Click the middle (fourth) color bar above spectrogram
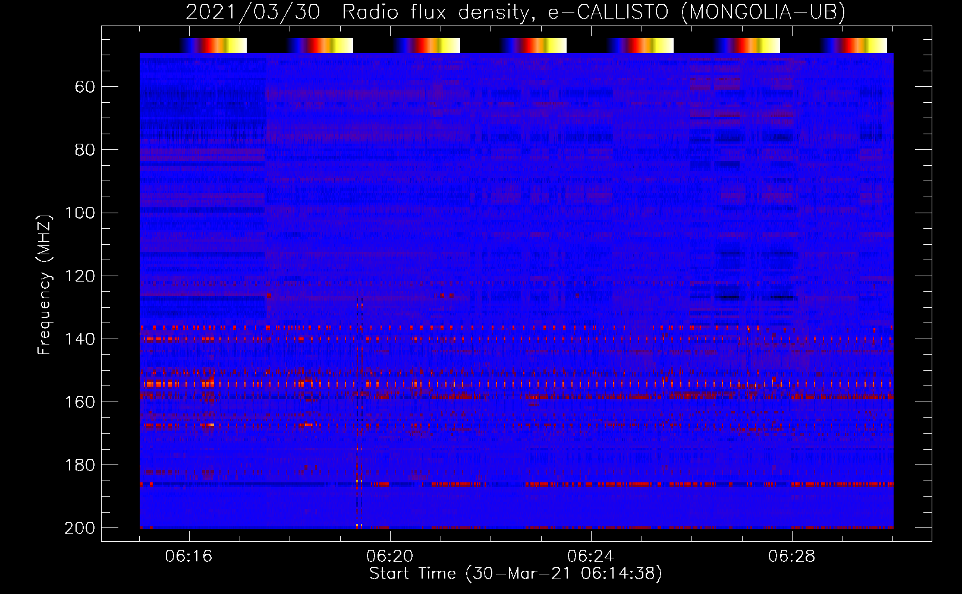Viewport: 962px width, 594px height. click(533, 45)
